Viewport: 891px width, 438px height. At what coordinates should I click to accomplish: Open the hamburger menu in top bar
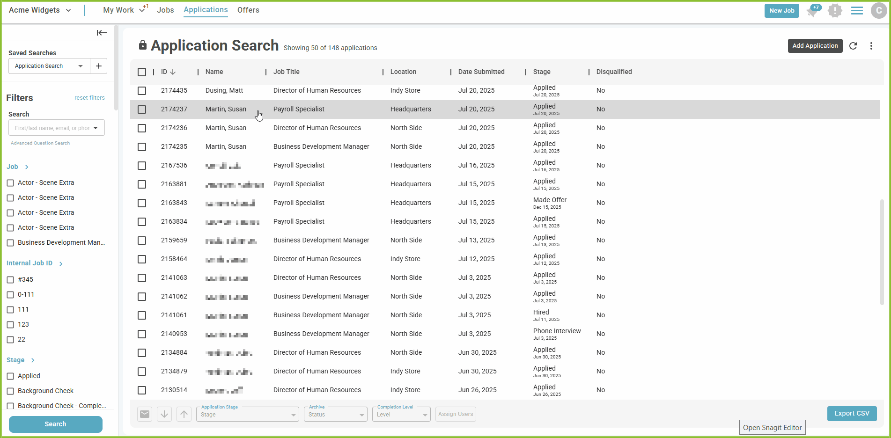click(857, 10)
